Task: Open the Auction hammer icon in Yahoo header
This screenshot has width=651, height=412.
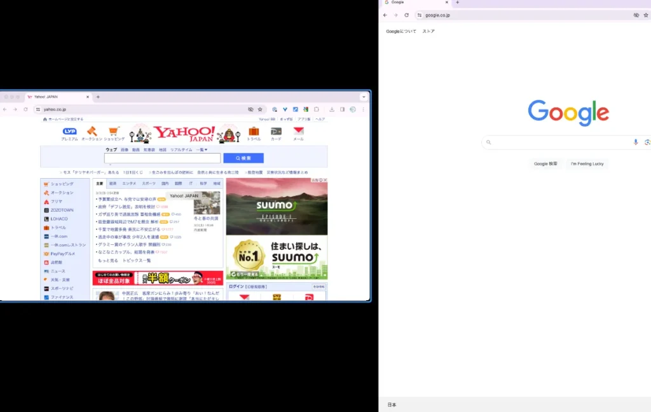Action: coord(92,131)
